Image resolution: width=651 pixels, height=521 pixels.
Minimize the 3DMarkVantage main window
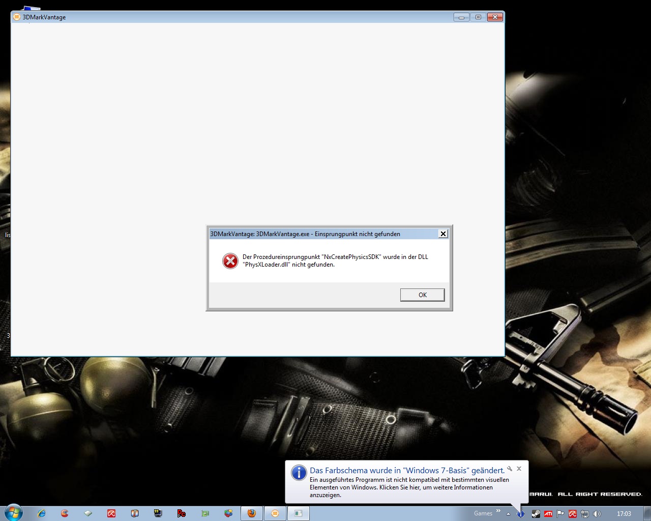[461, 17]
